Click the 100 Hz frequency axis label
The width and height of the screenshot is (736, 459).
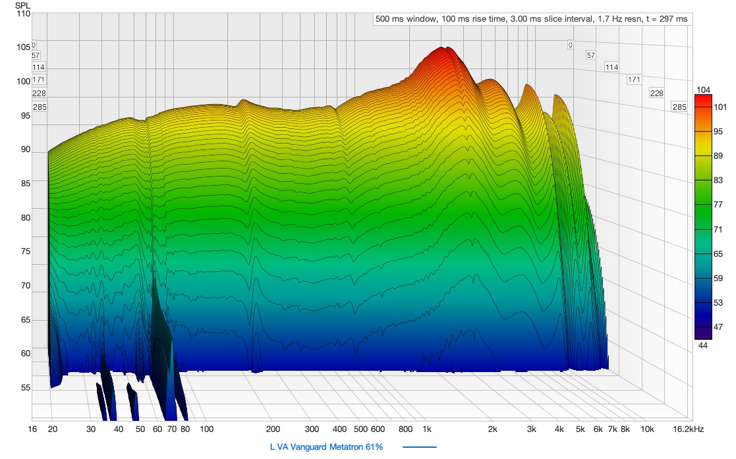click(206, 429)
